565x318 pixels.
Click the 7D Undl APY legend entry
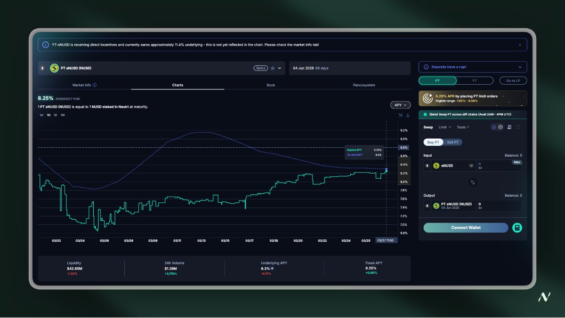(x=364, y=155)
